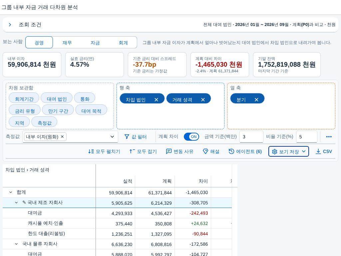Open 변동 사유 comments
The width and height of the screenshot is (341, 256).
pos(179,152)
